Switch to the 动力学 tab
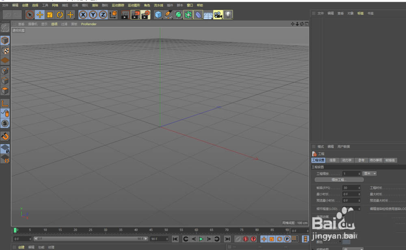The image size is (406, 250). pyautogui.click(x=346, y=160)
